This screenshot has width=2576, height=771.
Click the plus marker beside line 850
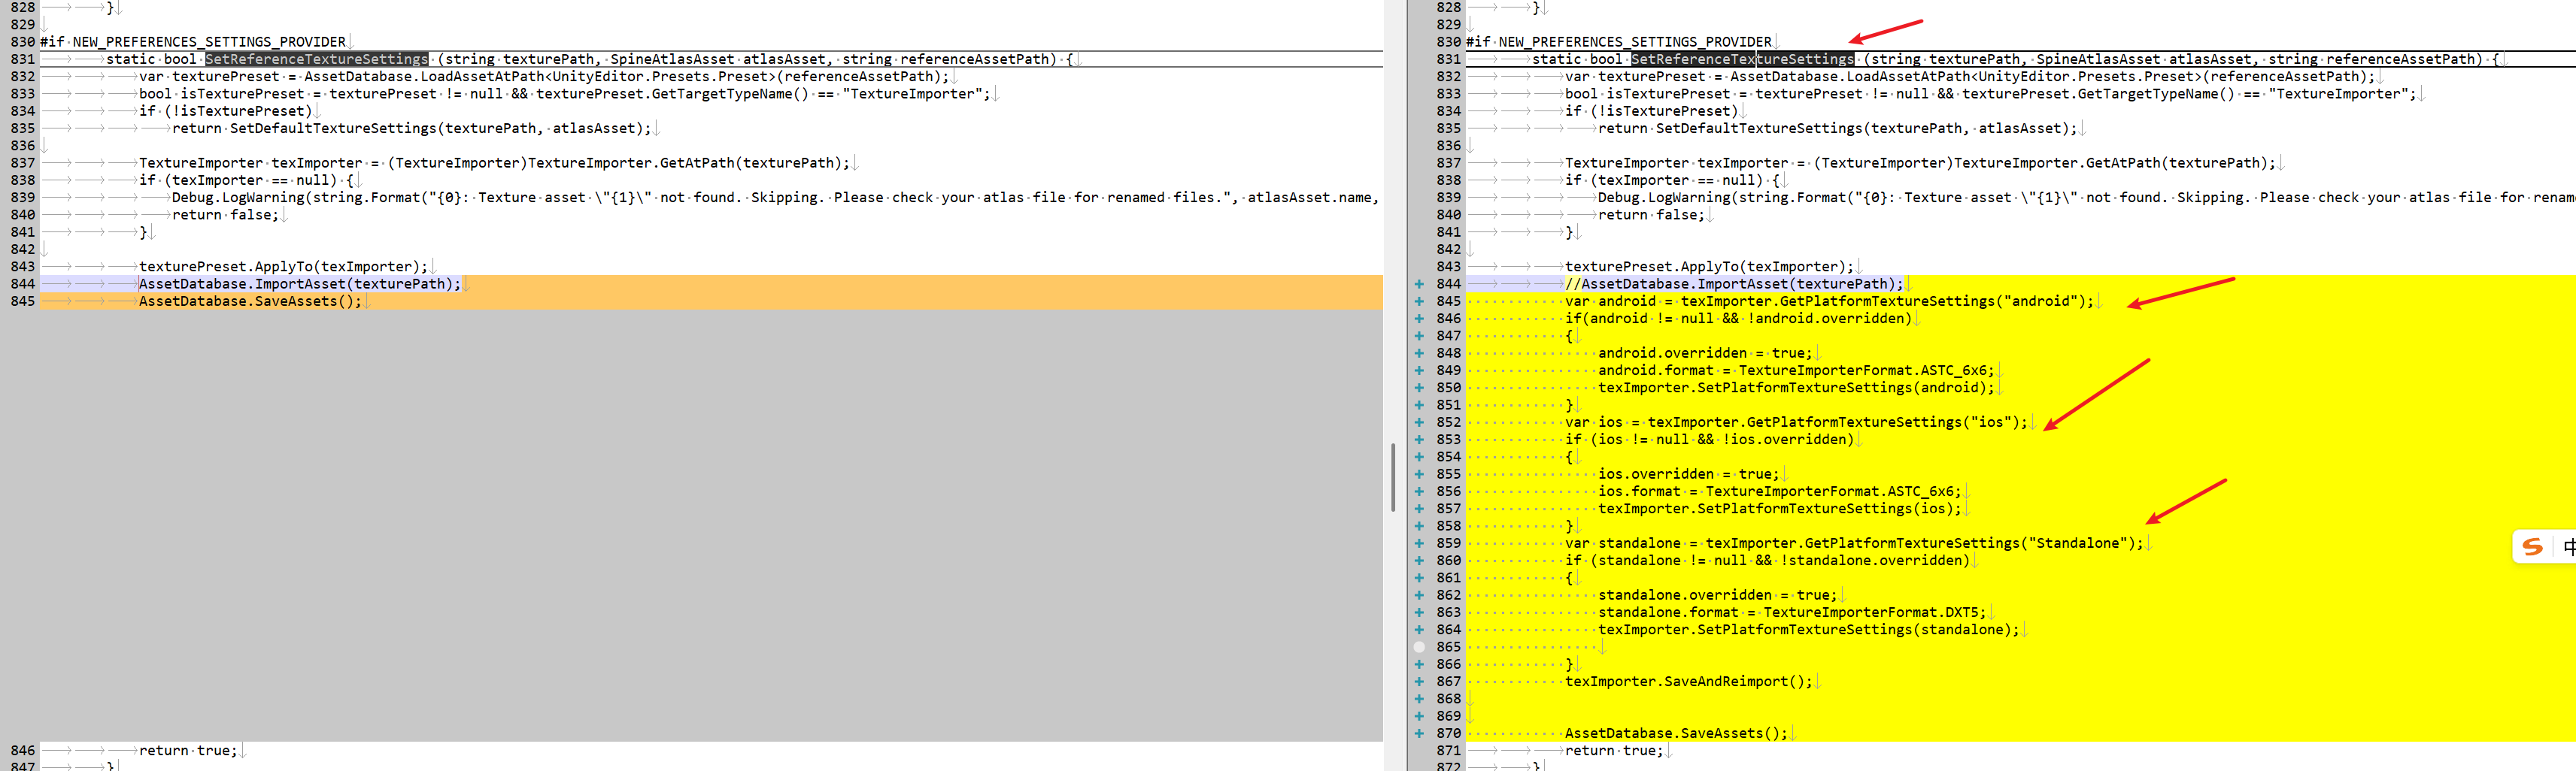[x=1419, y=388]
